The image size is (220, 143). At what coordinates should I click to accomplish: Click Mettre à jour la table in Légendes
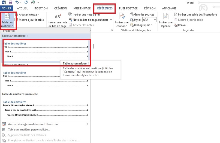188,20
